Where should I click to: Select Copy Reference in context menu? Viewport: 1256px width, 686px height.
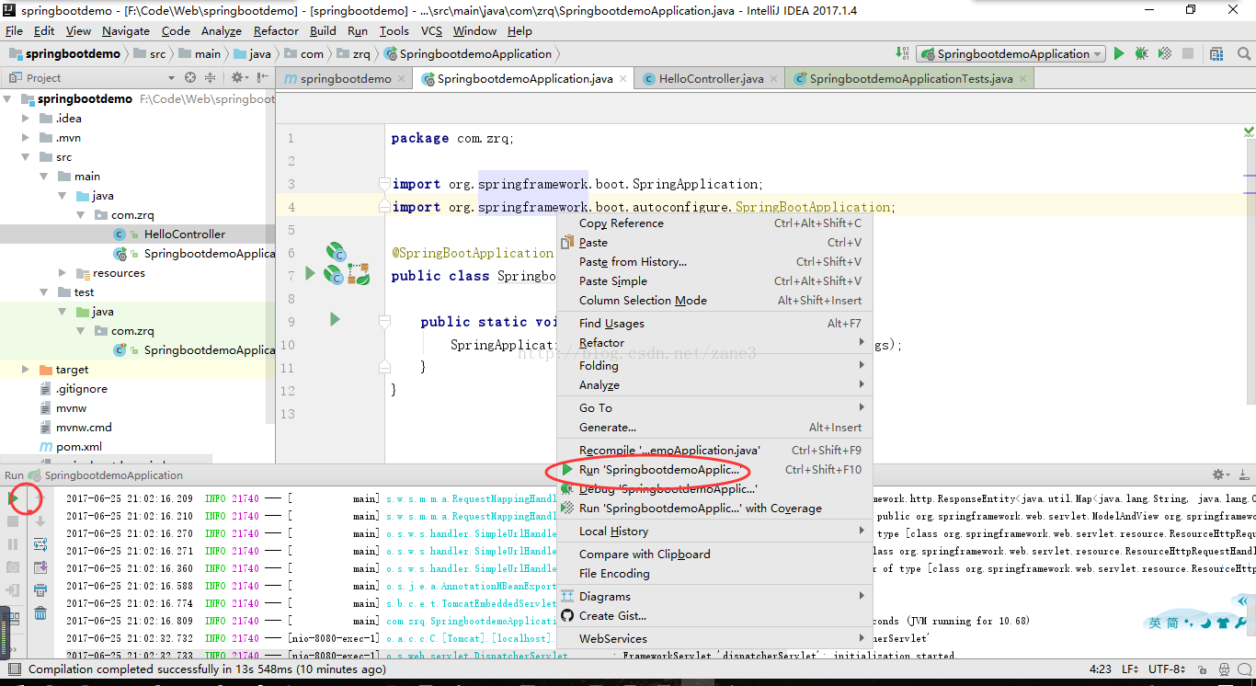click(x=714, y=223)
